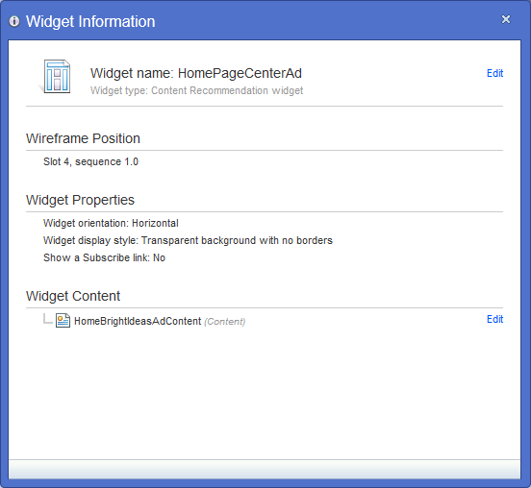Select the HomeBrightIdeasAdContent tree entry

[x=138, y=321]
